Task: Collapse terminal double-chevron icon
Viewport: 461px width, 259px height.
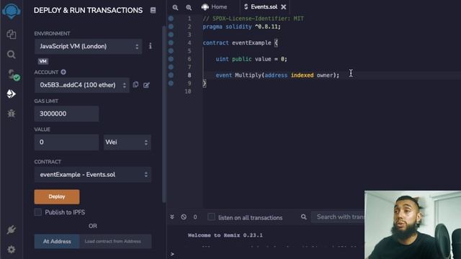Action: (172, 217)
